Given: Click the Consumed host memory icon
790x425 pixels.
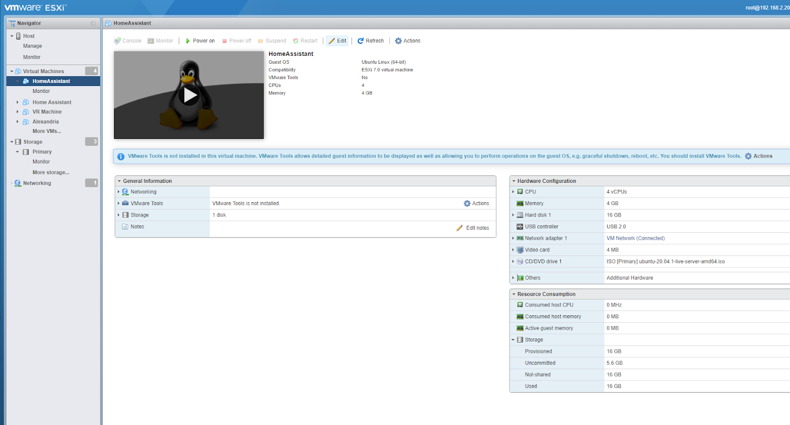Looking at the screenshot, I should click(520, 317).
